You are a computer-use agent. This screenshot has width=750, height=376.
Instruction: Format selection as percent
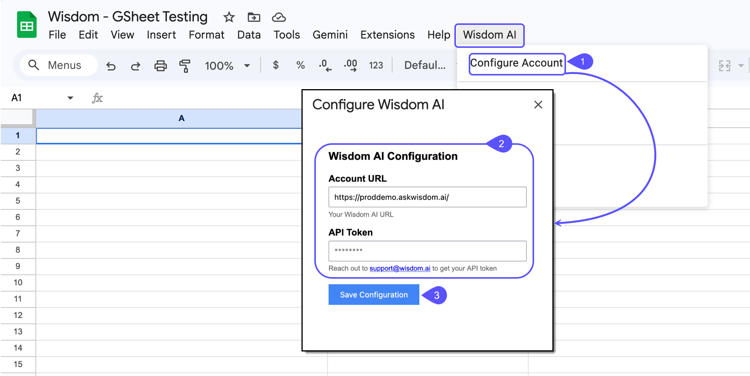(300, 65)
